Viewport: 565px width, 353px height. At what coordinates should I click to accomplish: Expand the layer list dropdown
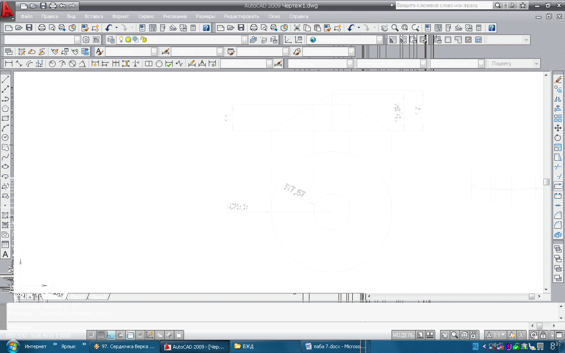(x=245, y=40)
